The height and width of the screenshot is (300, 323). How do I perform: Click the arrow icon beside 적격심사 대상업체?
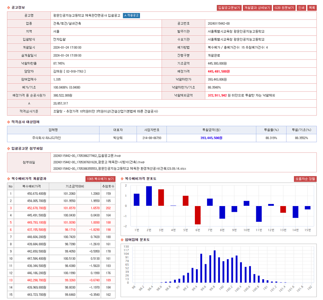click(x=9, y=122)
